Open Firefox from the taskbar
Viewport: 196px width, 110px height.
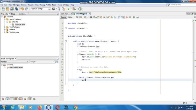[40, 107]
